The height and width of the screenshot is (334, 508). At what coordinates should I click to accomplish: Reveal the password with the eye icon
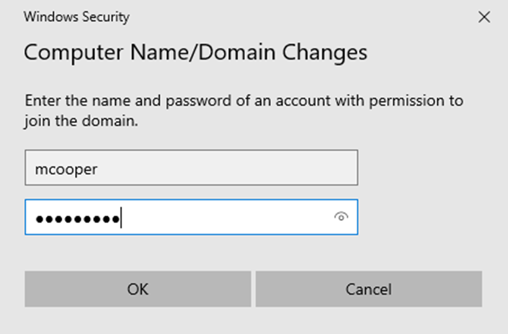tap(341, 217)
